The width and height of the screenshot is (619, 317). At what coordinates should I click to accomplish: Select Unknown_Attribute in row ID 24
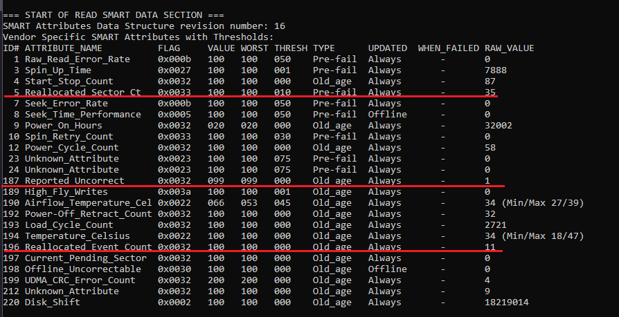click(72, 170)
